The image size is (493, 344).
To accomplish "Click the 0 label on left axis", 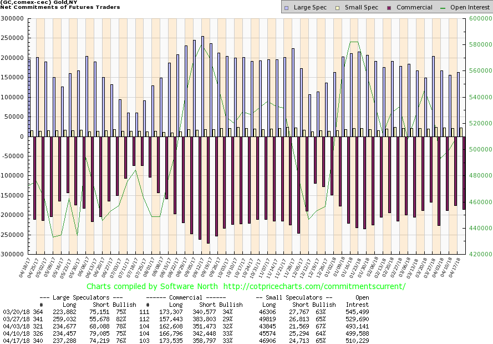I will click(x=27, y=136).
